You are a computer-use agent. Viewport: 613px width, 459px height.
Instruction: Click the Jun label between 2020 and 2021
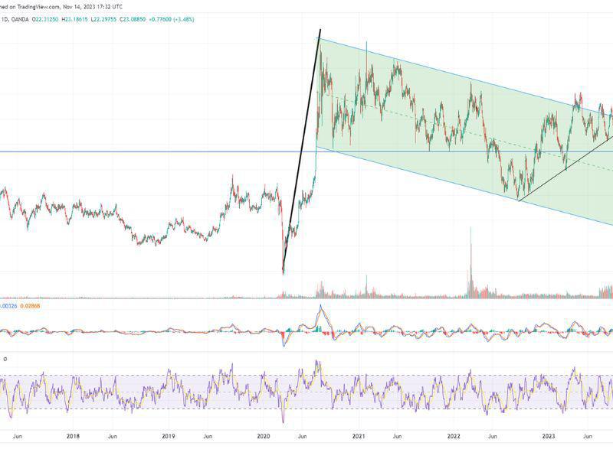click(302, 436)
